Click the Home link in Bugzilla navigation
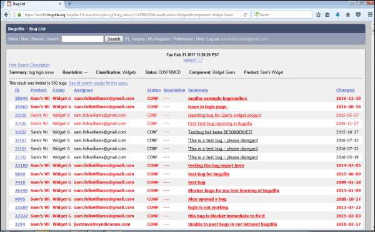This screenshot has width=375, height=232. tap(13, 39)
